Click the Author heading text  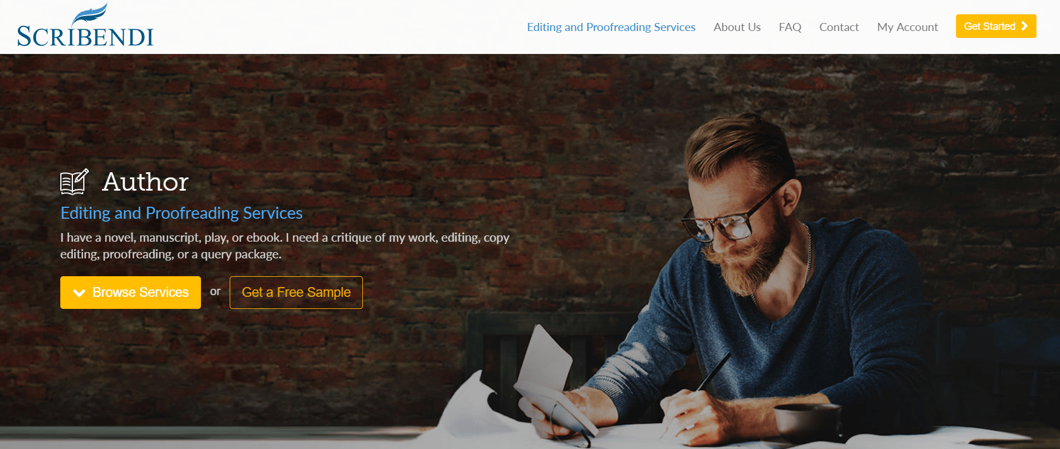[x=145, y=182]
